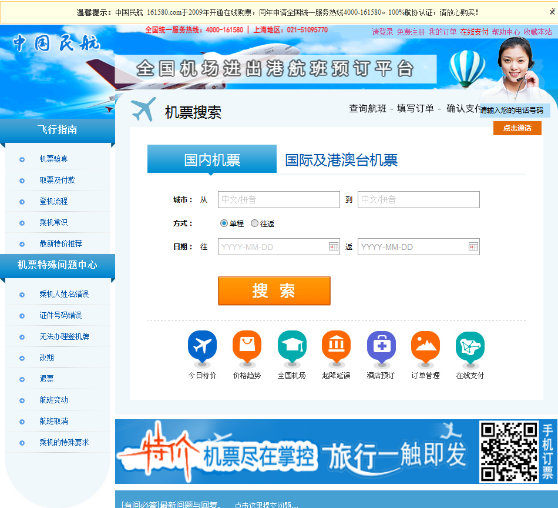The height and width of the screenshot is (508, 558).
Task: Open the 无法办理登机牌 link
Action: click(x=64, y=337)
